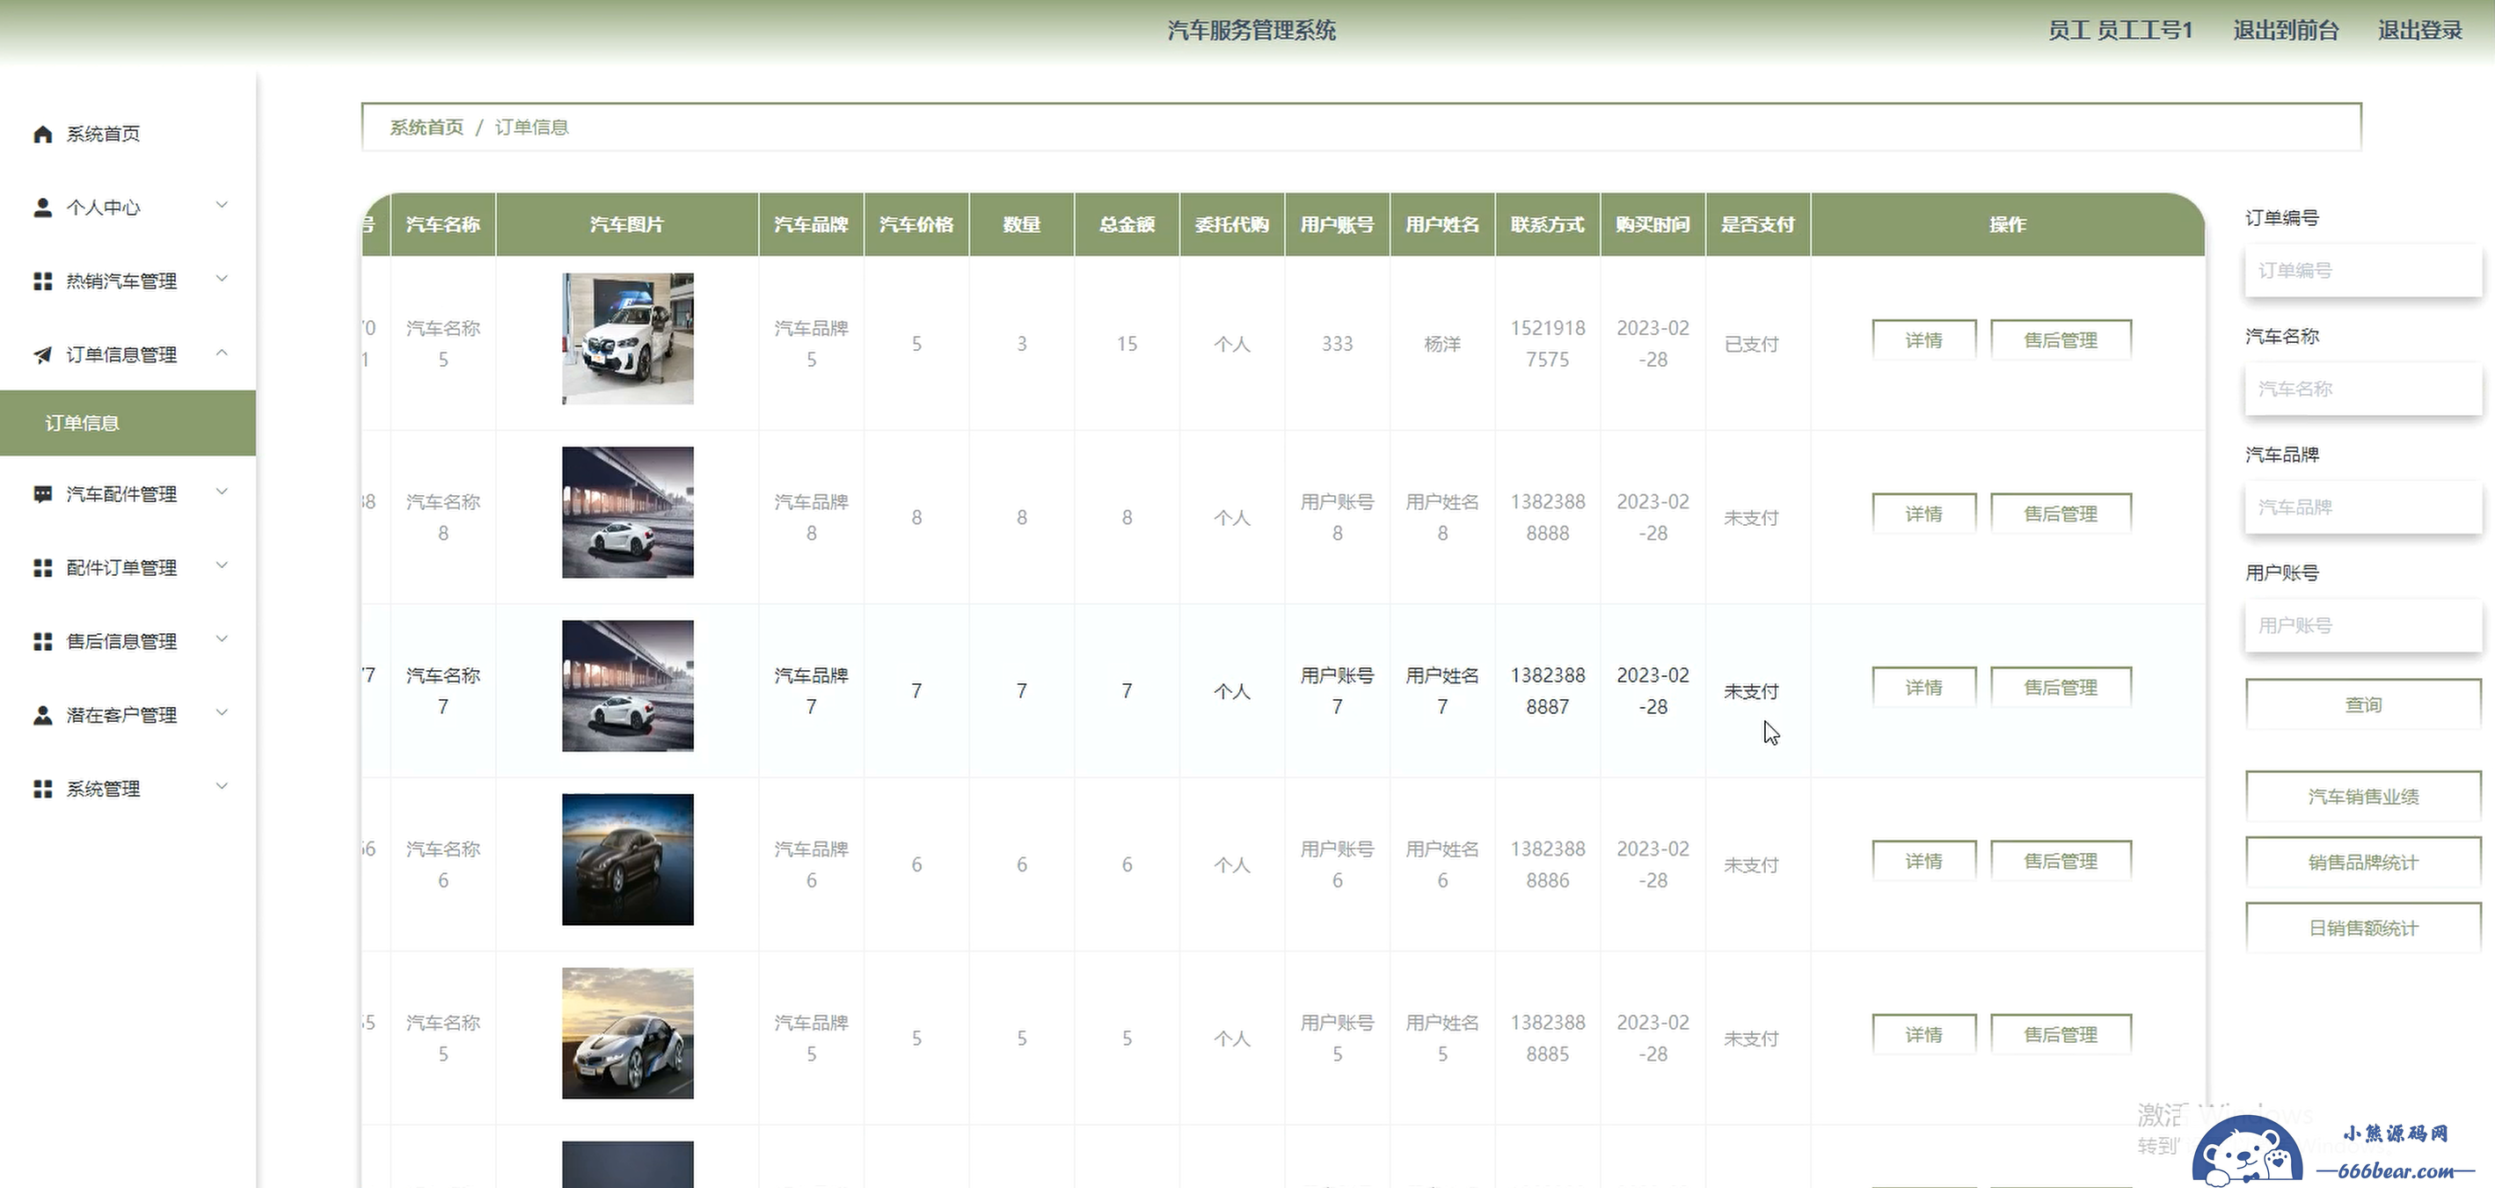Click the grid icon beside 配件订单管理
Image resolution: width=2495 pixels, height=1188 pixels.
(x=42, y=567)
